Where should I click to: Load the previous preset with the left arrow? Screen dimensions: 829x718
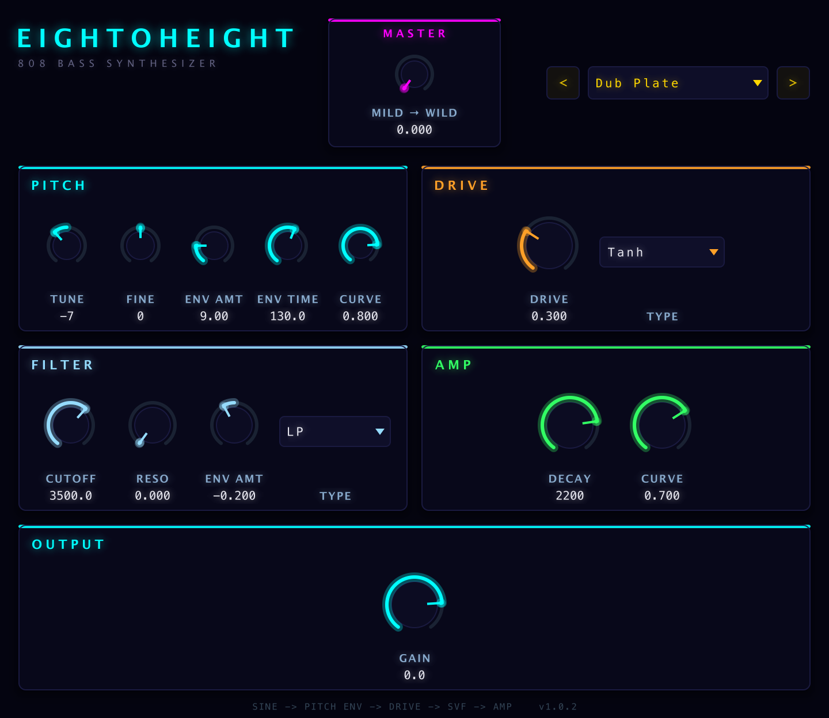pyautogui.click(x=563, y=83)
